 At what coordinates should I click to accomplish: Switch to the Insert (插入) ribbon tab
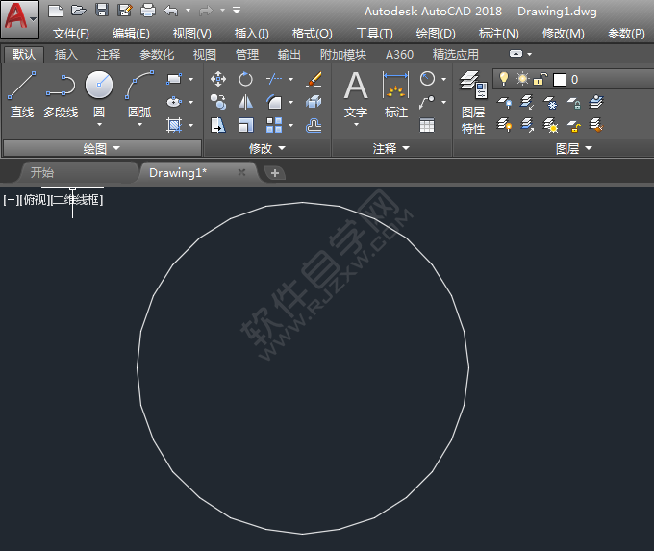tap(66, 55)
